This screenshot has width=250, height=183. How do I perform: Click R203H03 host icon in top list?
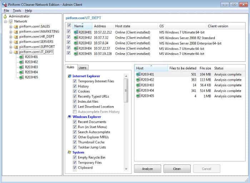point(76,43)
